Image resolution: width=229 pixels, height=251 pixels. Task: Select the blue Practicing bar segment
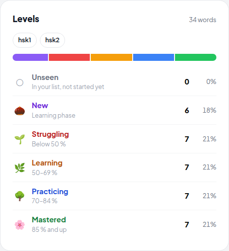click(153, 57)
